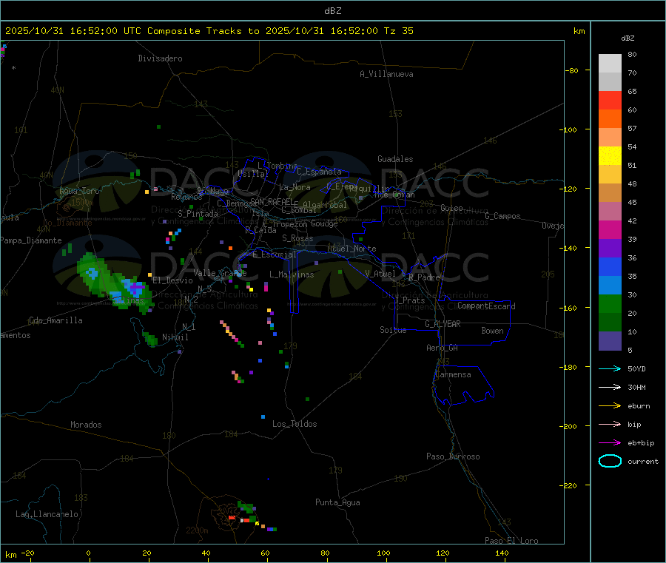Click the 'Pampa_Diamante' map label

[x=31, y=240]
